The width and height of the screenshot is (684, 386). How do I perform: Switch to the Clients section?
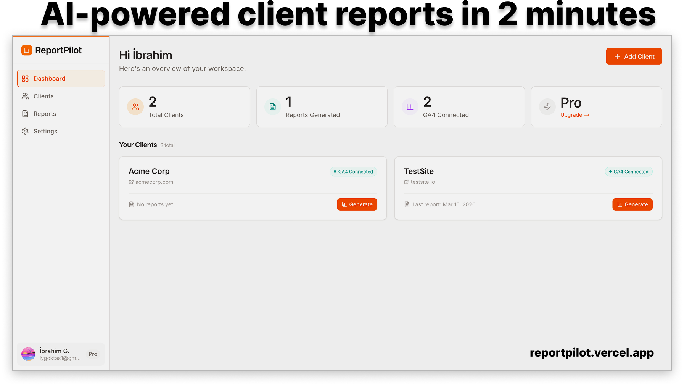[x=43, y=96]
